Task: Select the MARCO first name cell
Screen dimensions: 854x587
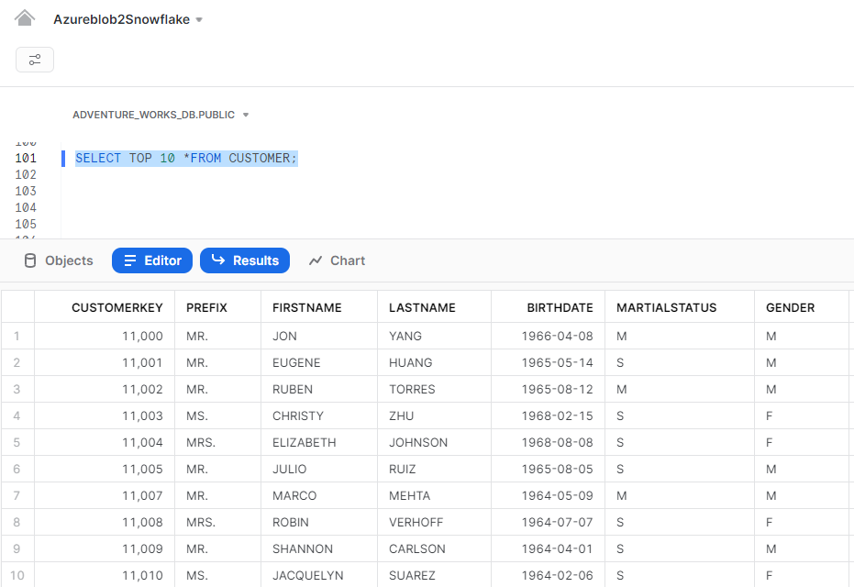Action: tap(319, 496)
